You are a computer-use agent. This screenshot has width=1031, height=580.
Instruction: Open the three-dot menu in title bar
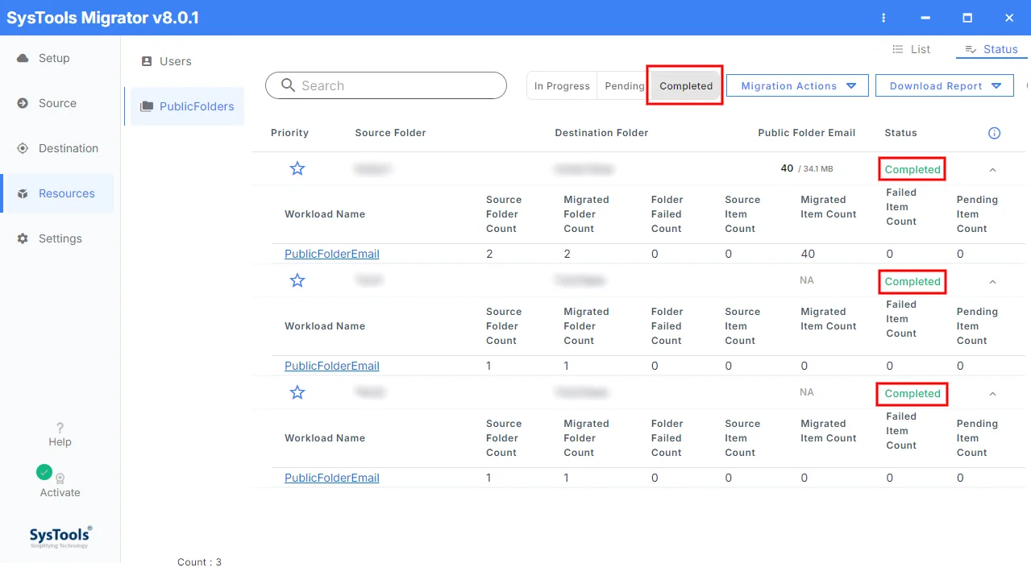click(x=883, y=18)
